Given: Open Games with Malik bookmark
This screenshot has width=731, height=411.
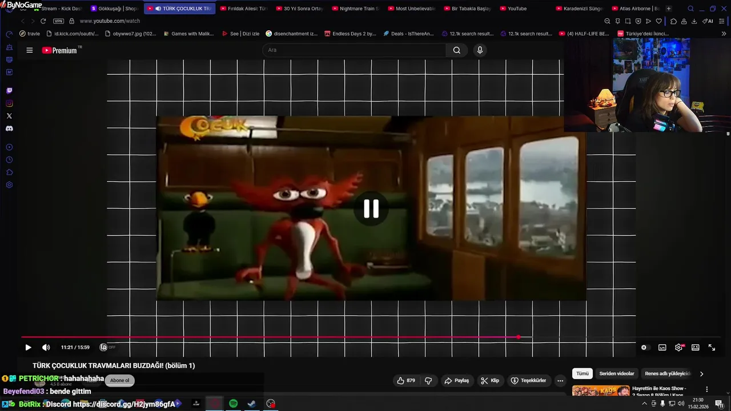Looking at the screenshot, I should (188, 34).
